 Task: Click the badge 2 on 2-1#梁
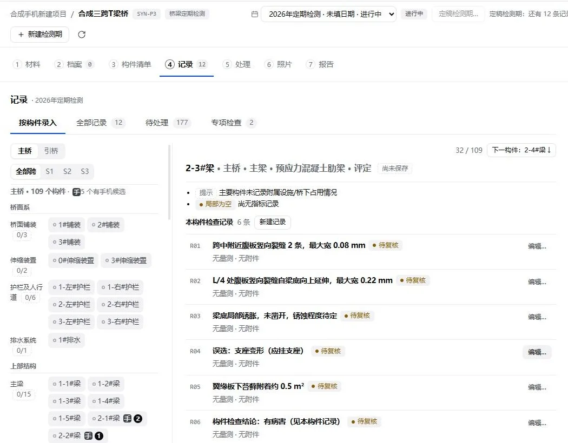[x=138, y=418]
